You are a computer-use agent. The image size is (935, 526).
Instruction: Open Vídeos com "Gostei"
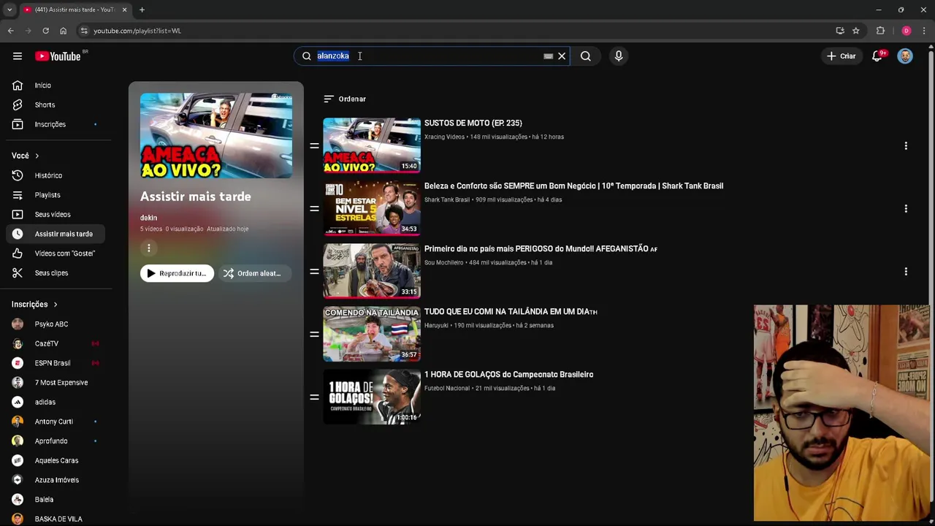pyautogui.click(x=57, y=254)
